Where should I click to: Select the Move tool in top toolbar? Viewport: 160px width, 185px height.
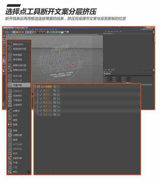pos(17,32)
